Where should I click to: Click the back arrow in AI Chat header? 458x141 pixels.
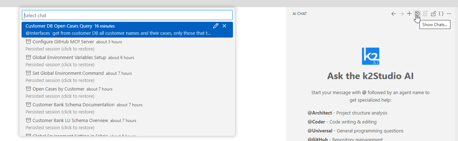pos(394,14)
